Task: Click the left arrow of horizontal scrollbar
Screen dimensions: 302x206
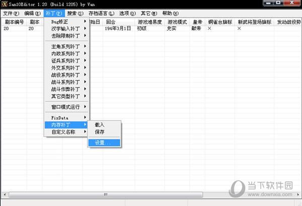Action: 5,194
